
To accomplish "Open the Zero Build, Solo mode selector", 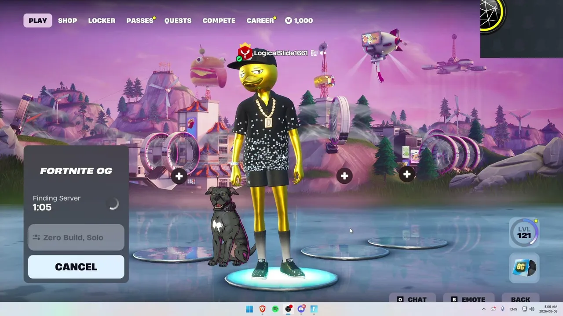I will tap(76, 237).
